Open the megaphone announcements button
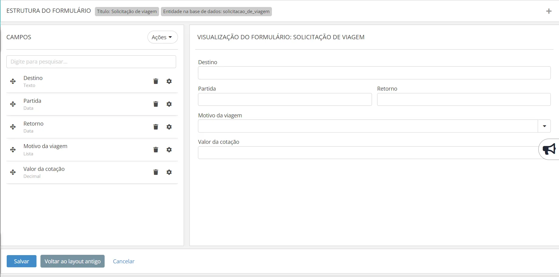 point(549,149)
